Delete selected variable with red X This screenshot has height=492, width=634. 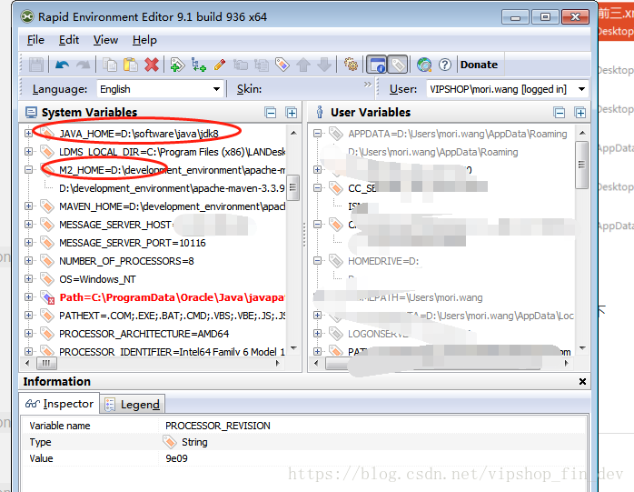click(152, 65)
